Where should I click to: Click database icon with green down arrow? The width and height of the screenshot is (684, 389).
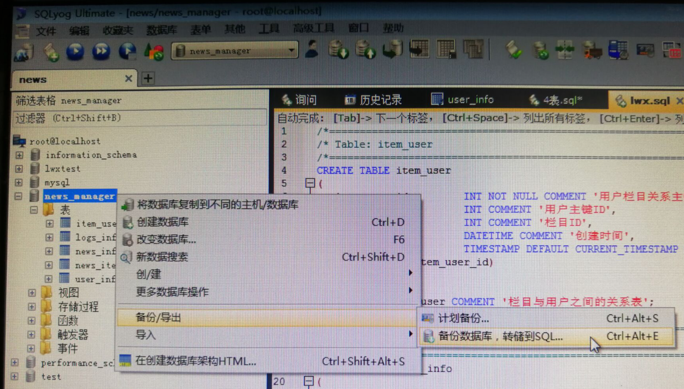click(339, 50)
